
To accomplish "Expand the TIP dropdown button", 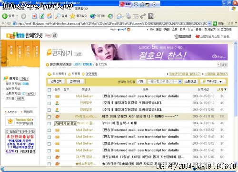I will click(x=213, y=81).
